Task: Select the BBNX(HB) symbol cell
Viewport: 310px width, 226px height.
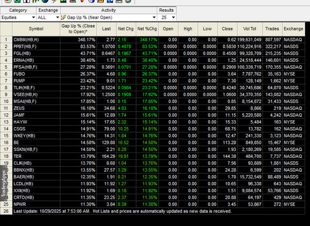Action: click(36, 170)
